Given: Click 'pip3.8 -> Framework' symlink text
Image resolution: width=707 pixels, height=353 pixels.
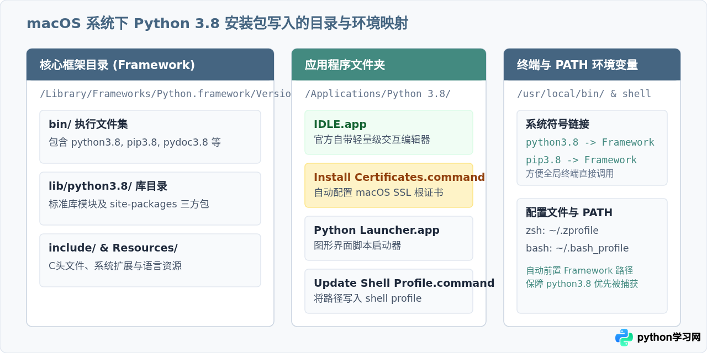Looking at the screenshot, I should 581,160.
